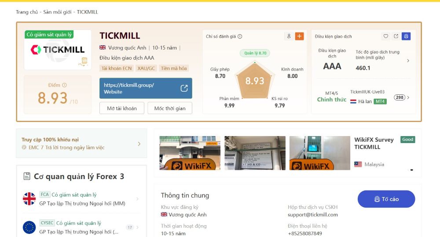This screenshot has width=440, height=237.
Task: Expand the CYSEC regulator row chevron
Action: tap(137, 227)
